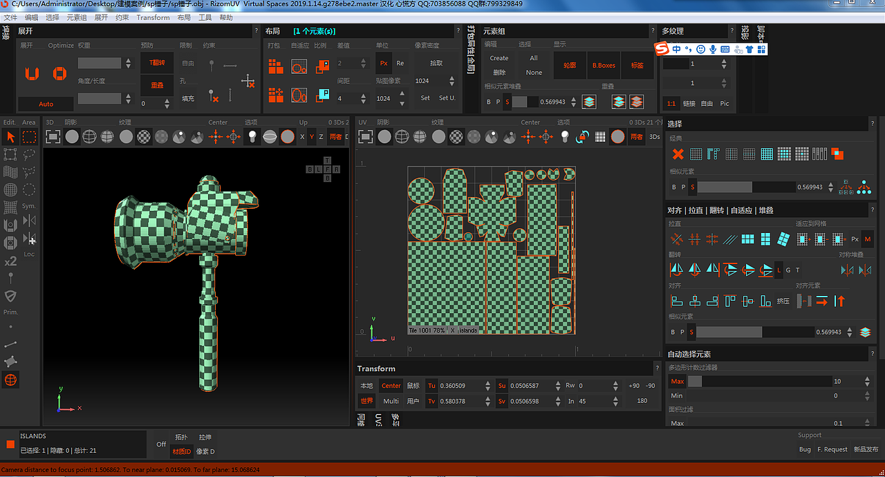This screenshot has width=885, height=477.
Task: Open the 编辑 menu
Action: (31, 17)
